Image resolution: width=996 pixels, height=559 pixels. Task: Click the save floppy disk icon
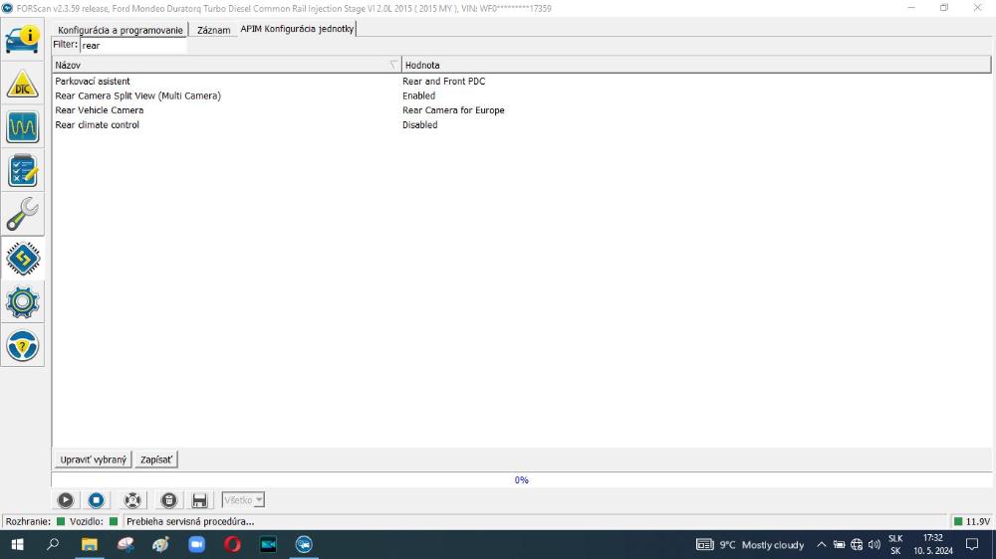pyautogui.click(x=199, y=500)
